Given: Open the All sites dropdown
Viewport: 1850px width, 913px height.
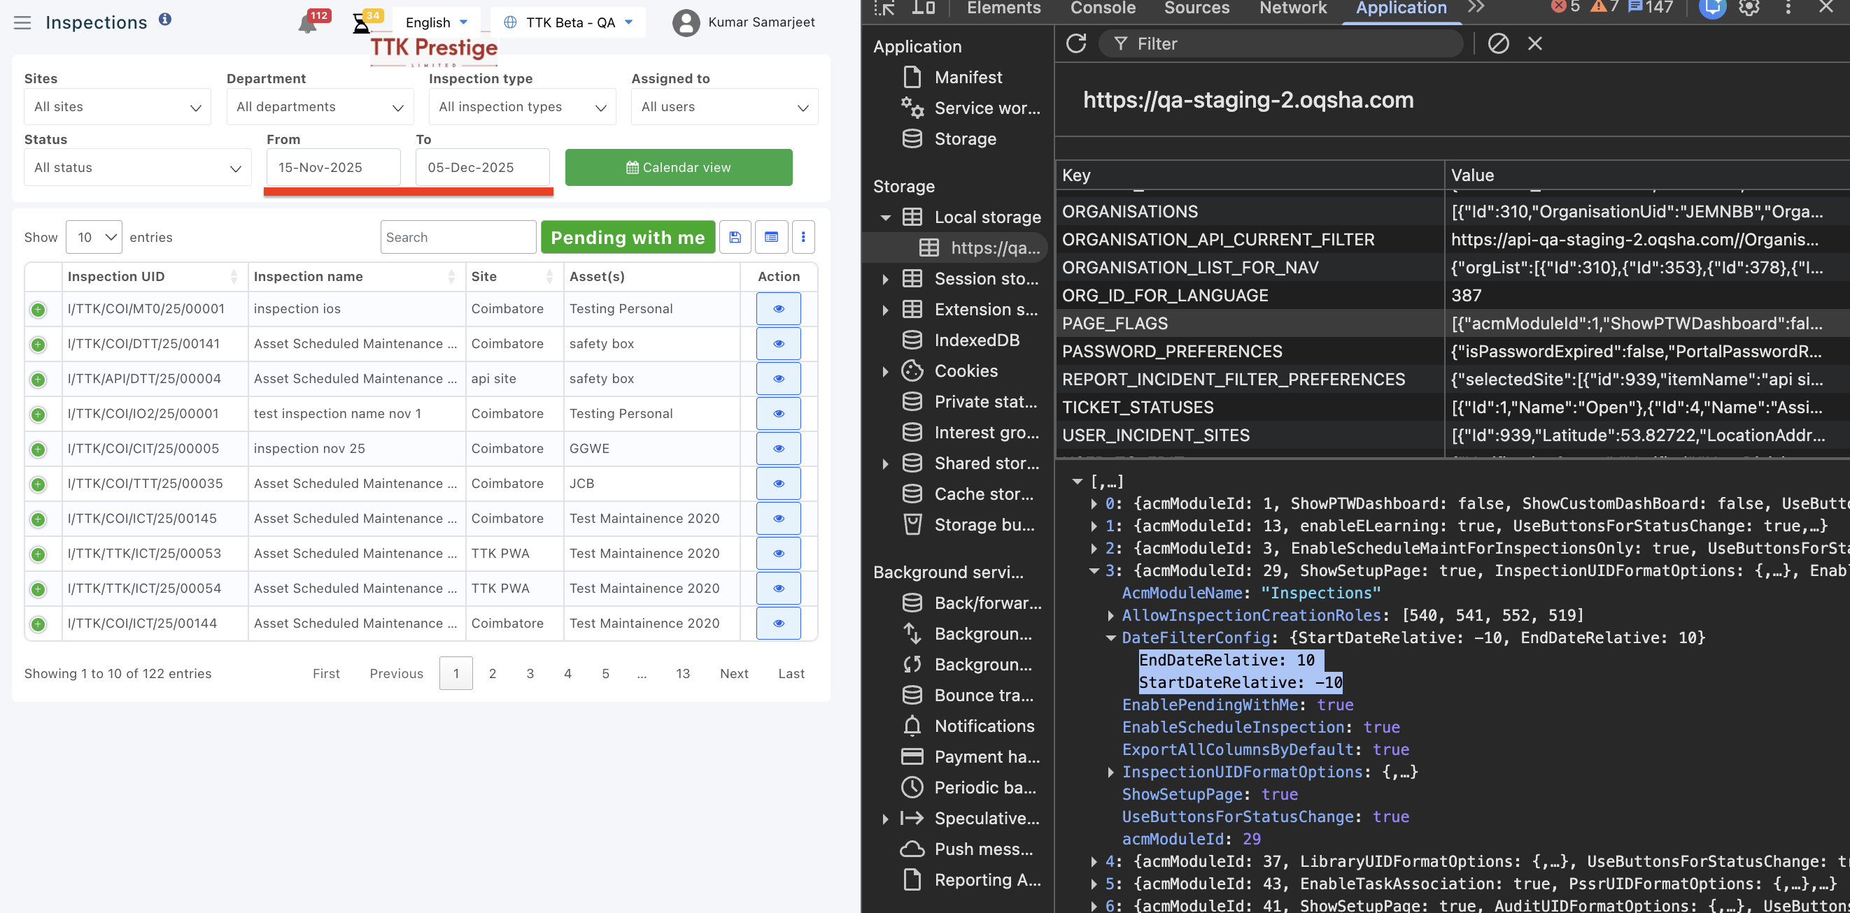Looking at the screenshot, I should [x=118, y=107].
